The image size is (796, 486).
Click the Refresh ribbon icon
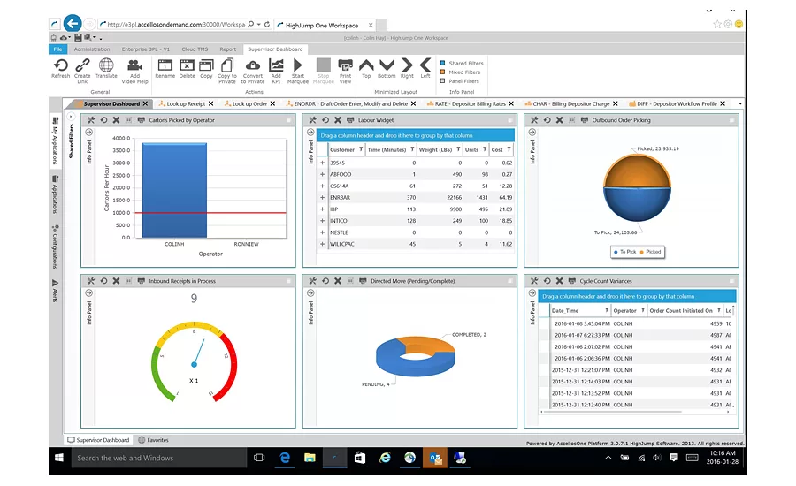click(60, 65)
